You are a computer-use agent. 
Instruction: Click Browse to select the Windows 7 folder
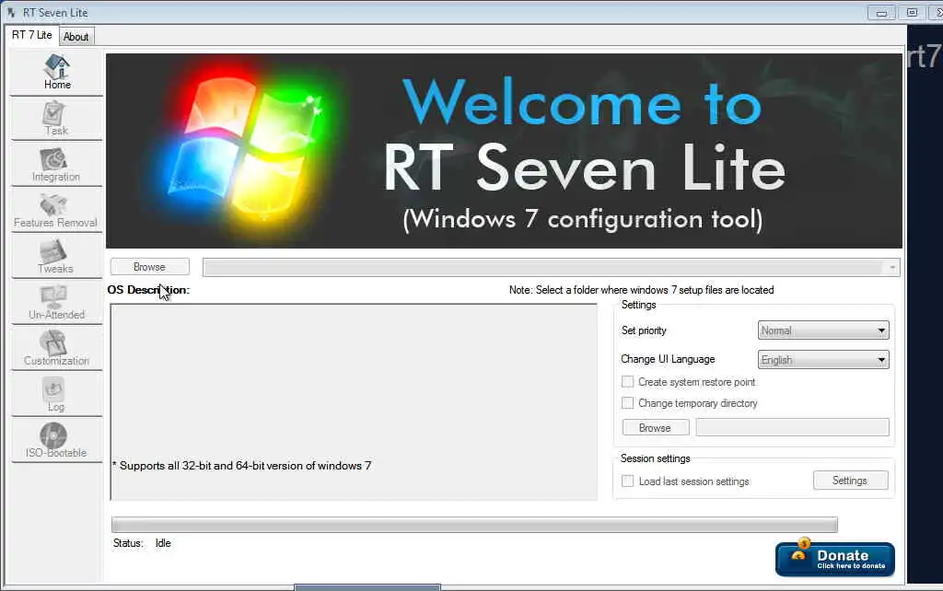tap(150, 267)
